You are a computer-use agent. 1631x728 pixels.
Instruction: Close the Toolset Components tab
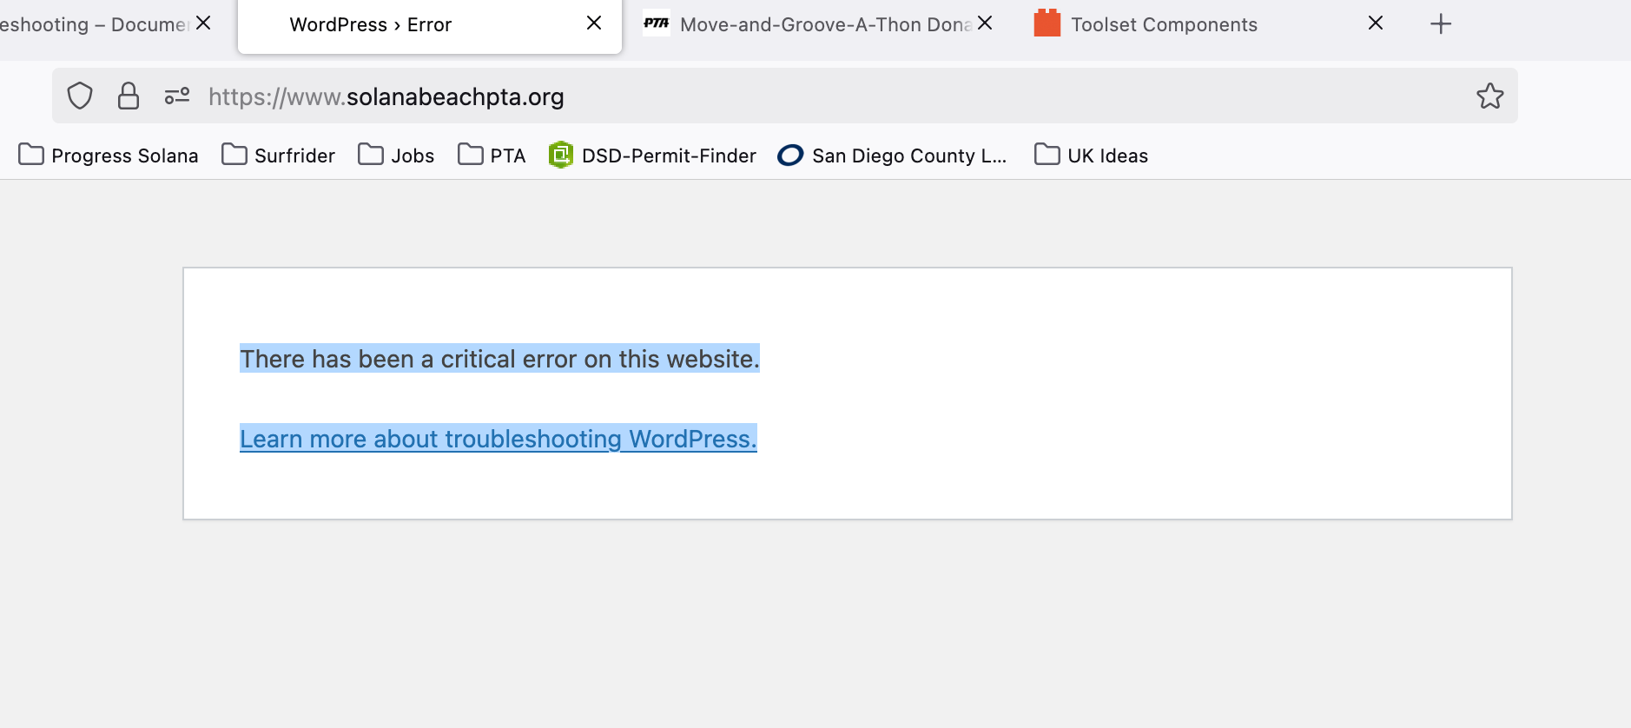click(x=1376, y=23)
